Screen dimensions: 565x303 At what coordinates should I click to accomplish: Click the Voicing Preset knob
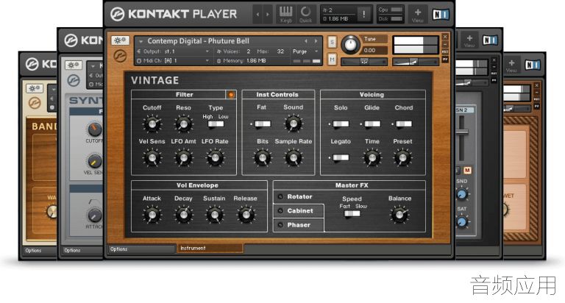point(402,158)
